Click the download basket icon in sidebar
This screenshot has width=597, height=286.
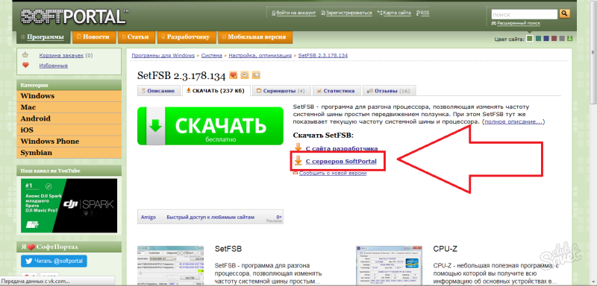tap(25, 55)
